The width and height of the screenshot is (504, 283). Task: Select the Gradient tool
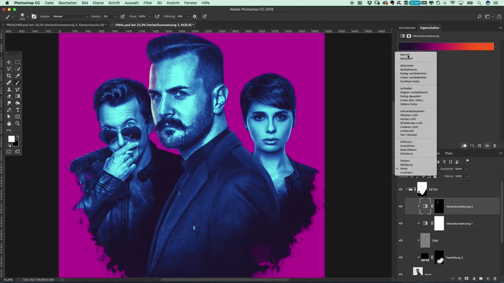[18, 96]
